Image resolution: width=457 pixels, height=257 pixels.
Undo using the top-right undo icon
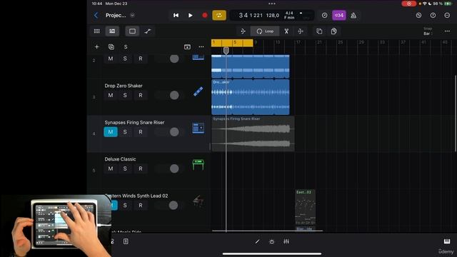click(x=418, y=15)
